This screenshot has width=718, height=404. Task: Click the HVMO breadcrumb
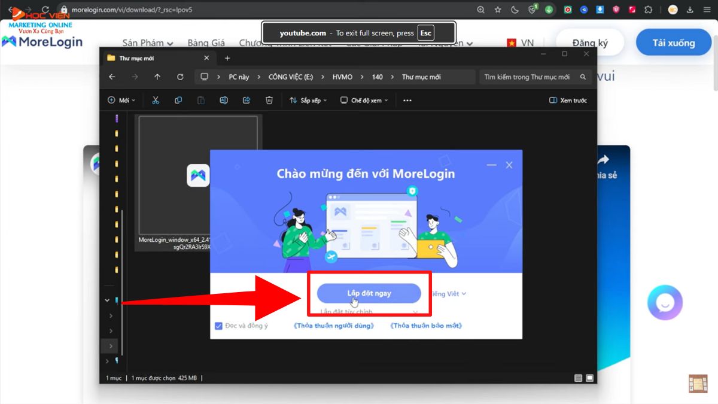(x=343, y=77)
